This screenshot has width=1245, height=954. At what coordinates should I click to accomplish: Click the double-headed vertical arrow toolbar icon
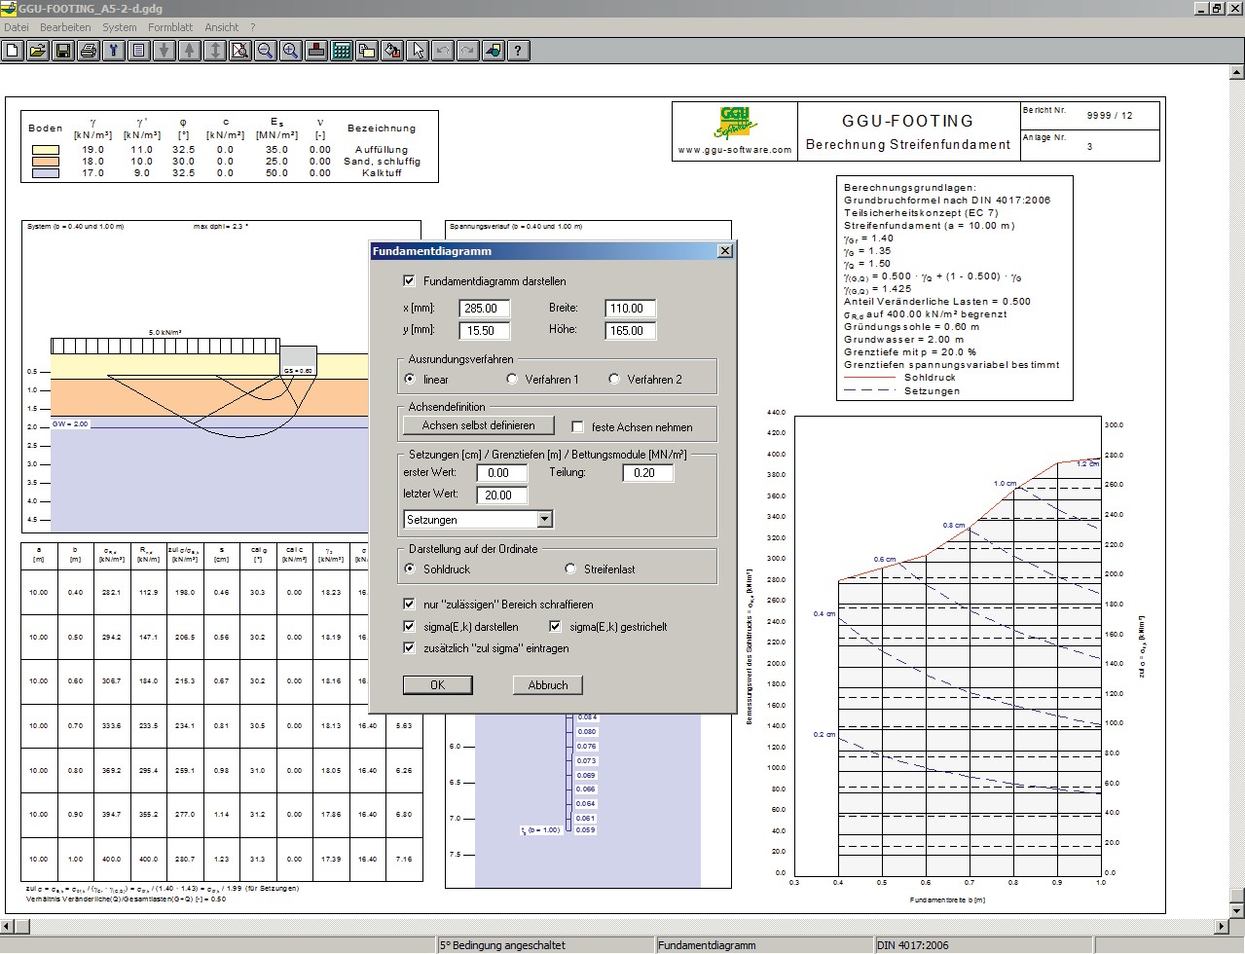coord(215,51)
